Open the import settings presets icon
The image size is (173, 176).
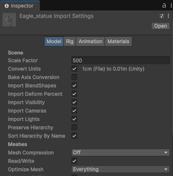pos(162,16)
